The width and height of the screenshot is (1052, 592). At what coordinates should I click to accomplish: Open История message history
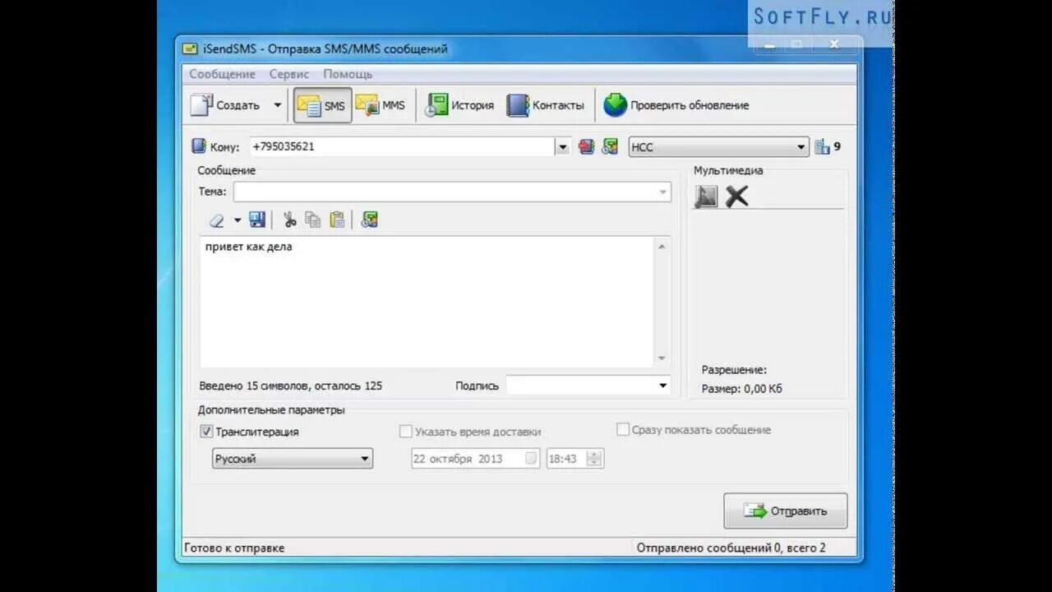click(x=459, y=105)
